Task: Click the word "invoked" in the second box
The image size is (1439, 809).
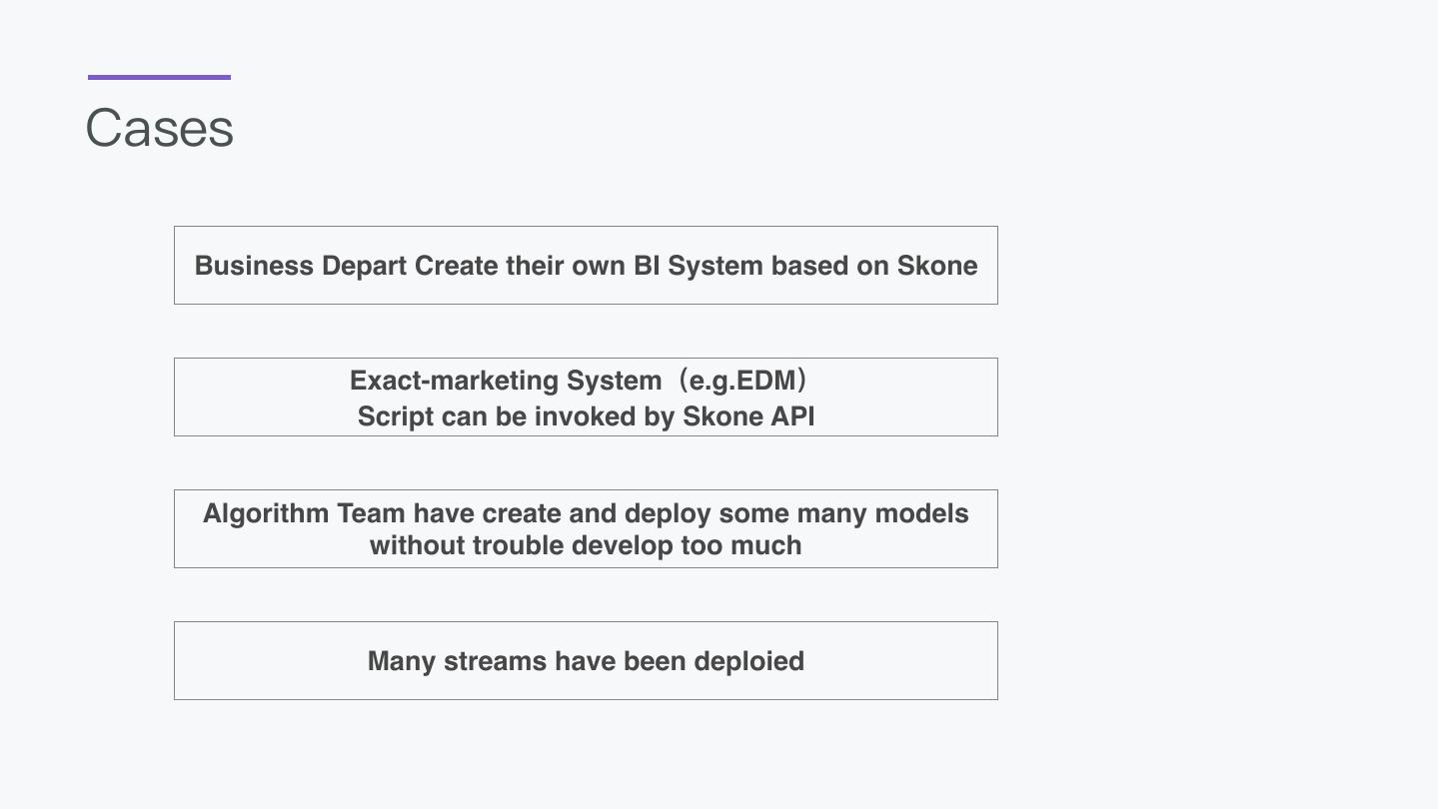Action: (x=586, y=416)
